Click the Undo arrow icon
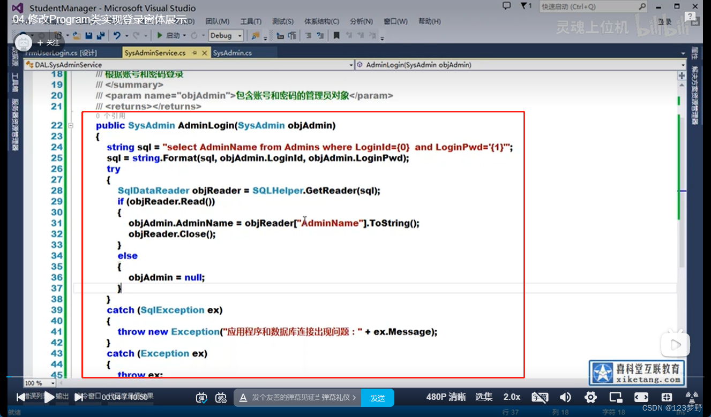 point(117,35)
